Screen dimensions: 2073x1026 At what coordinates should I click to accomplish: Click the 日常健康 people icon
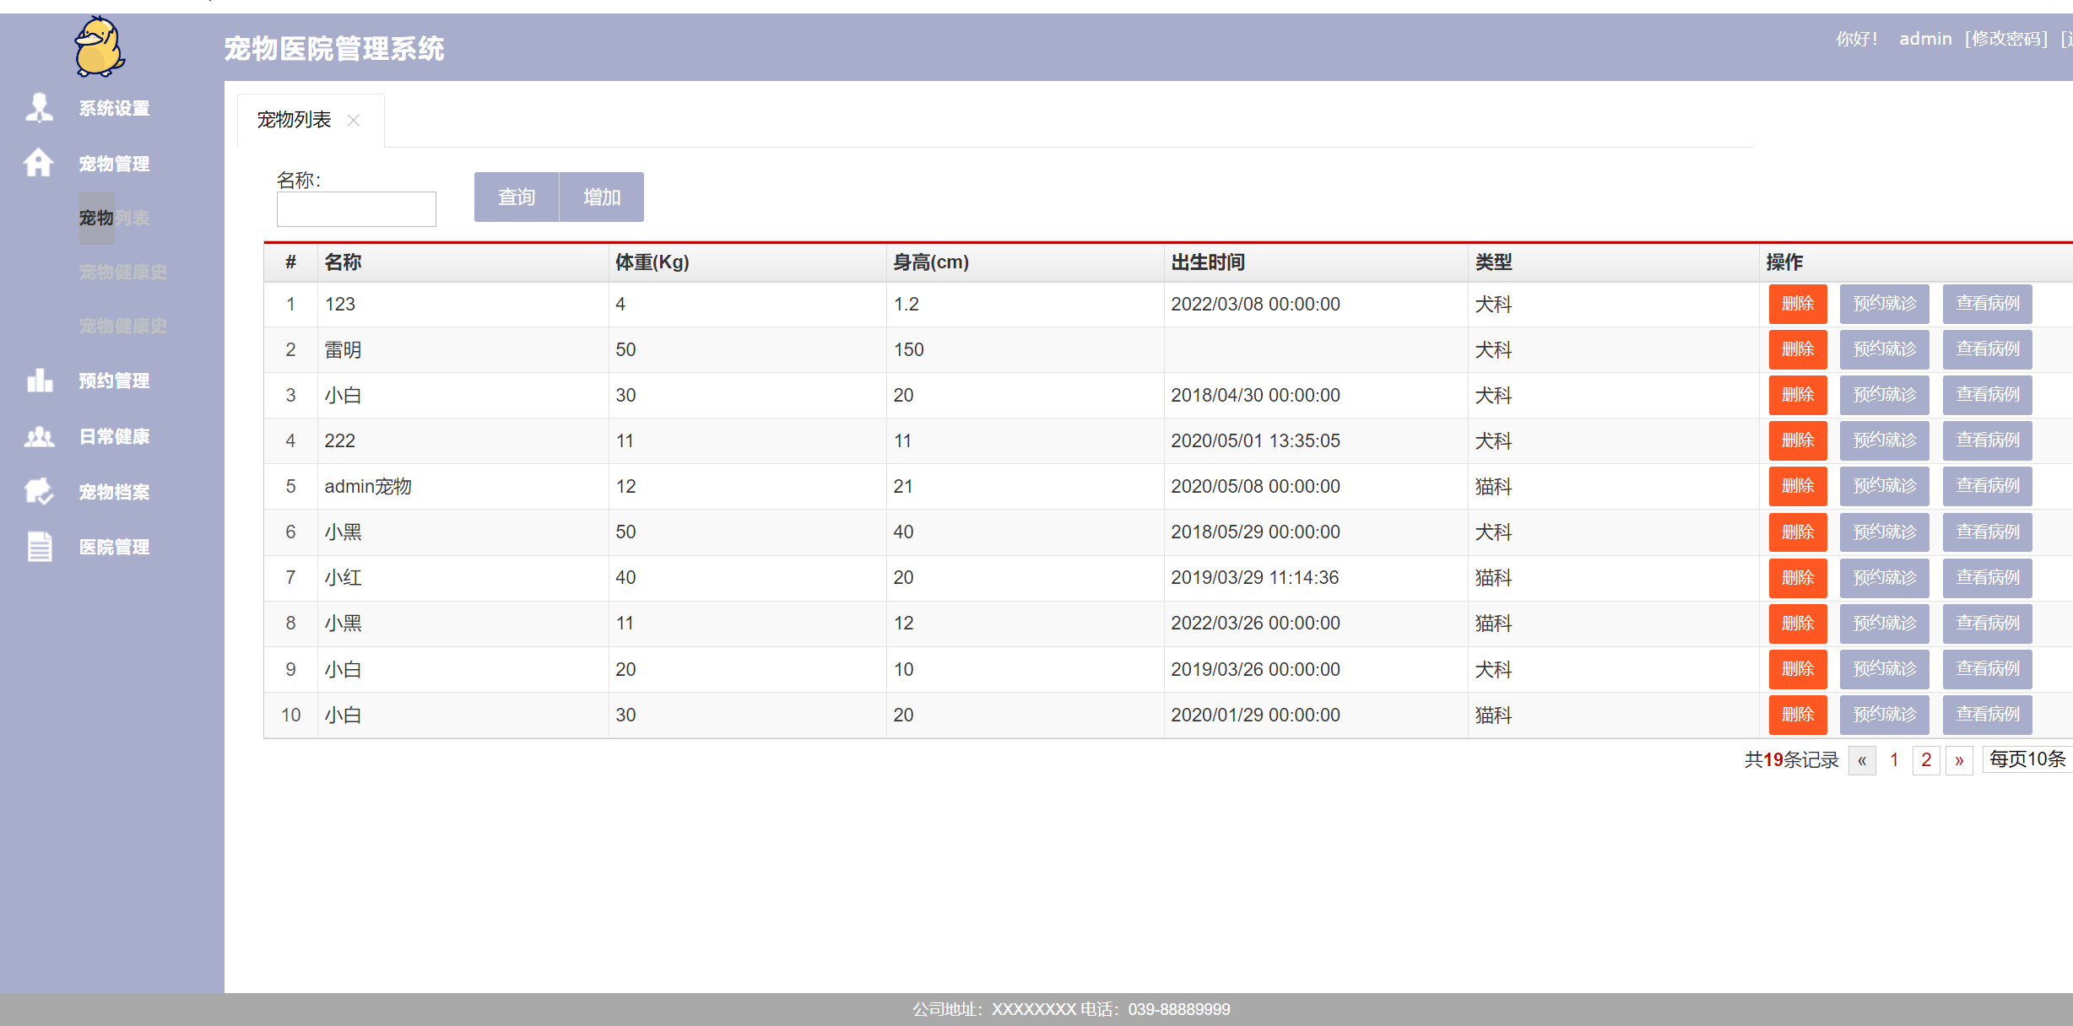click(39, 436)
